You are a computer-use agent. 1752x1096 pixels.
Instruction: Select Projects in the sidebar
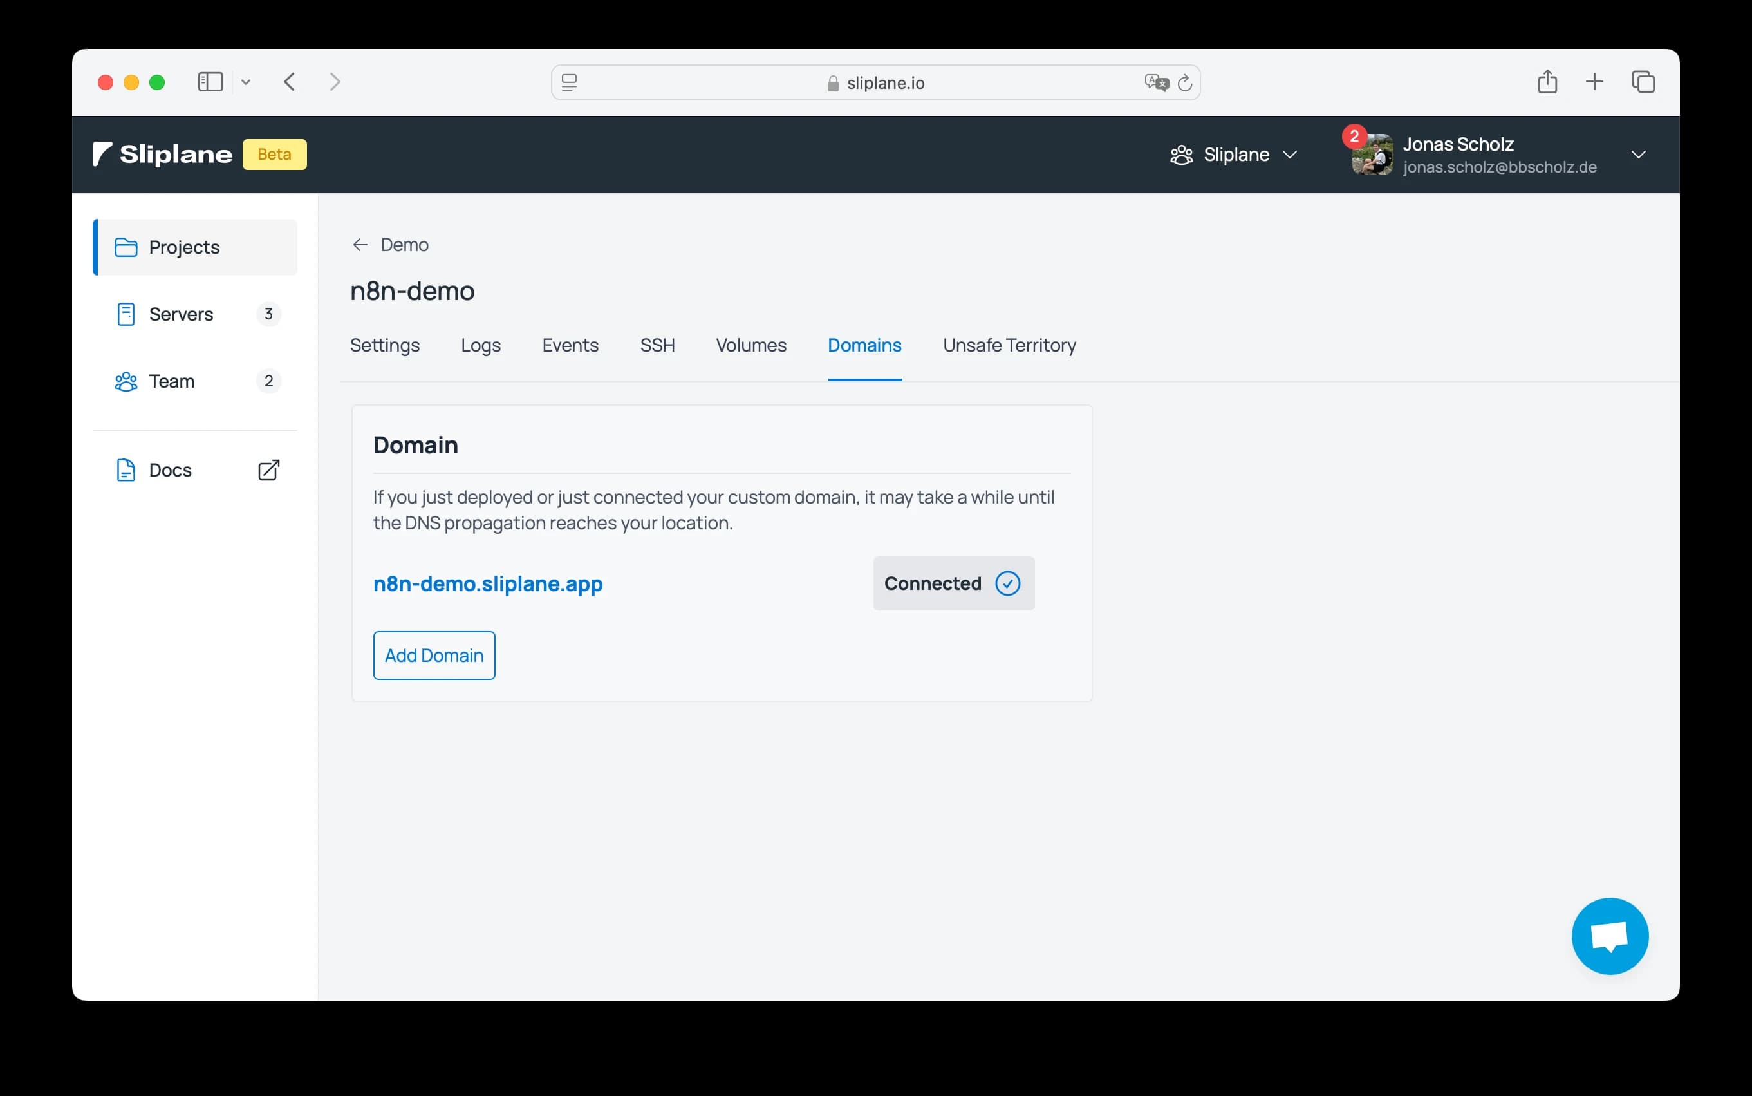(x=195, y=247)
